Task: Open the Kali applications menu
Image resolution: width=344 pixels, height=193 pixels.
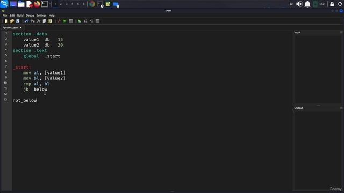Action: click(x=4, y=4)
